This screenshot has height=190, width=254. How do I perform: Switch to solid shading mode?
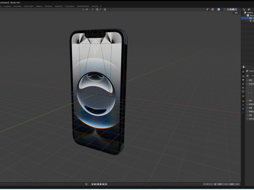[x=231, y=9]
